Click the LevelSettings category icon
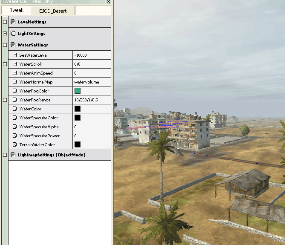Viewport: 285px width, 245px height. coord(13,22)
